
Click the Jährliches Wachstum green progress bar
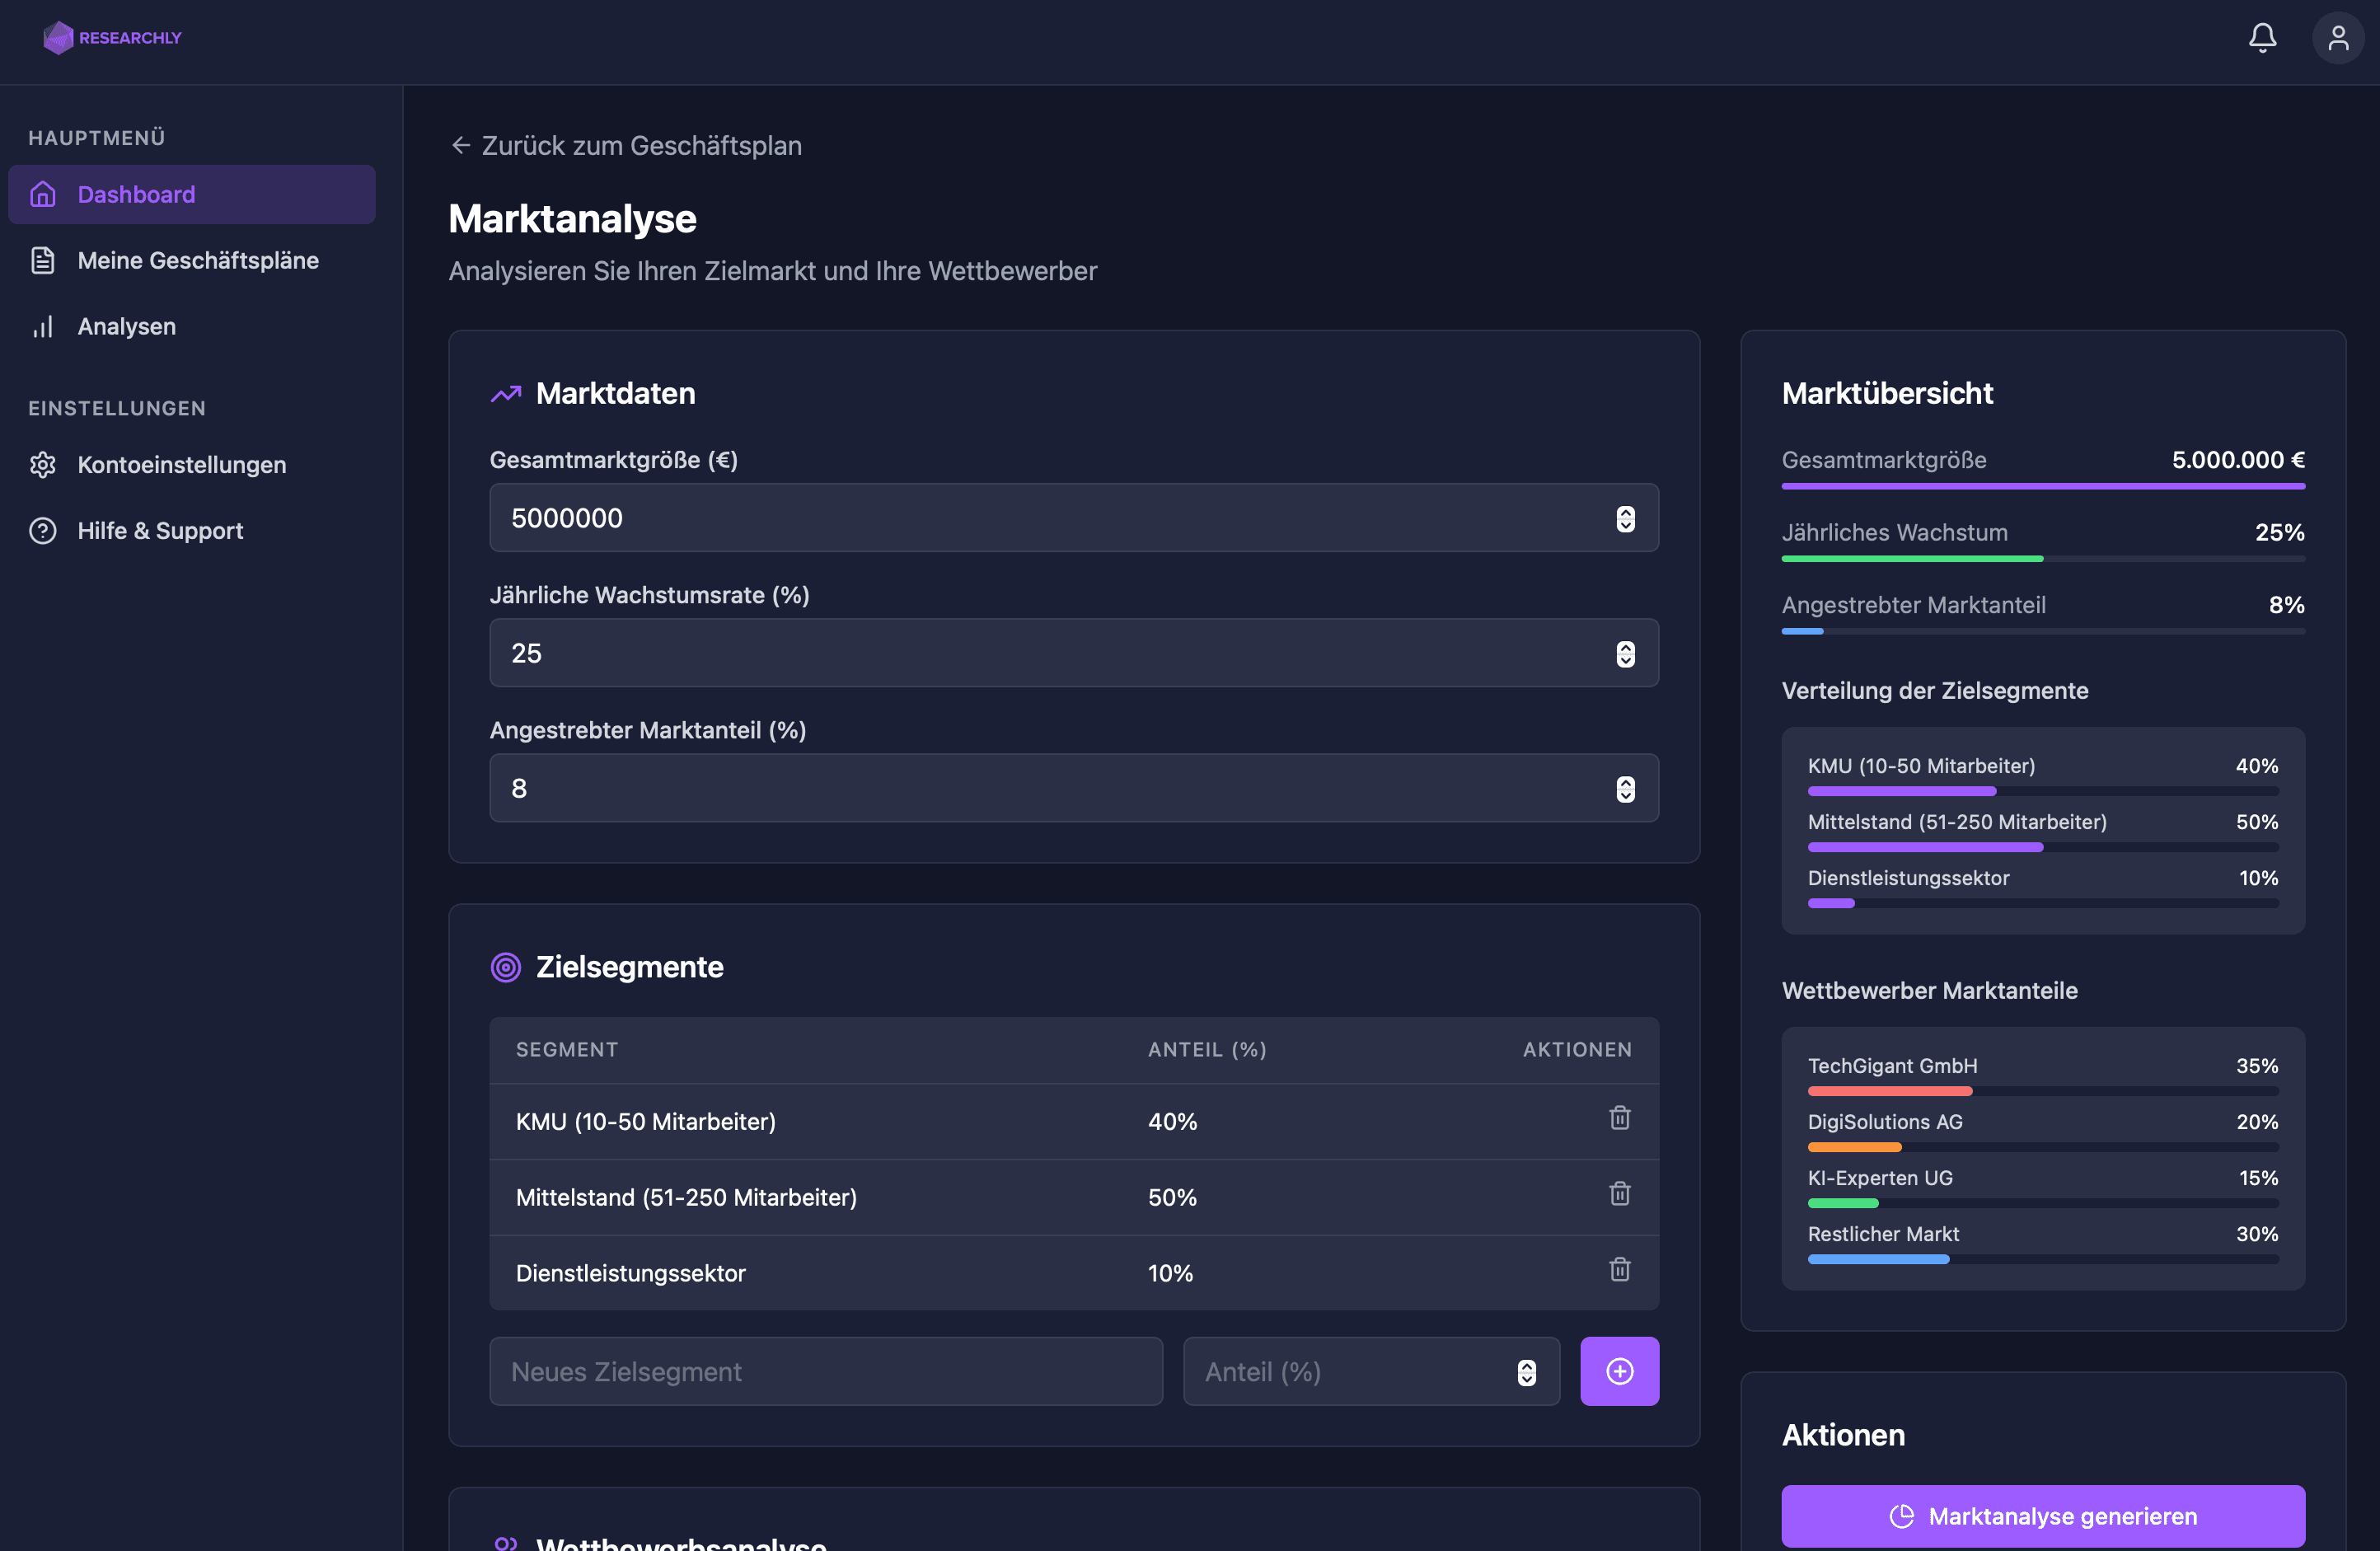(x=1912, y=559)
